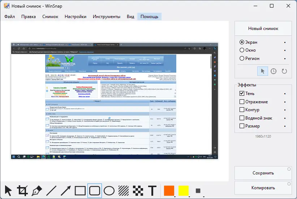Open options dot next to Регион
This screenshot has height=199, width=297.
(285, 59)
